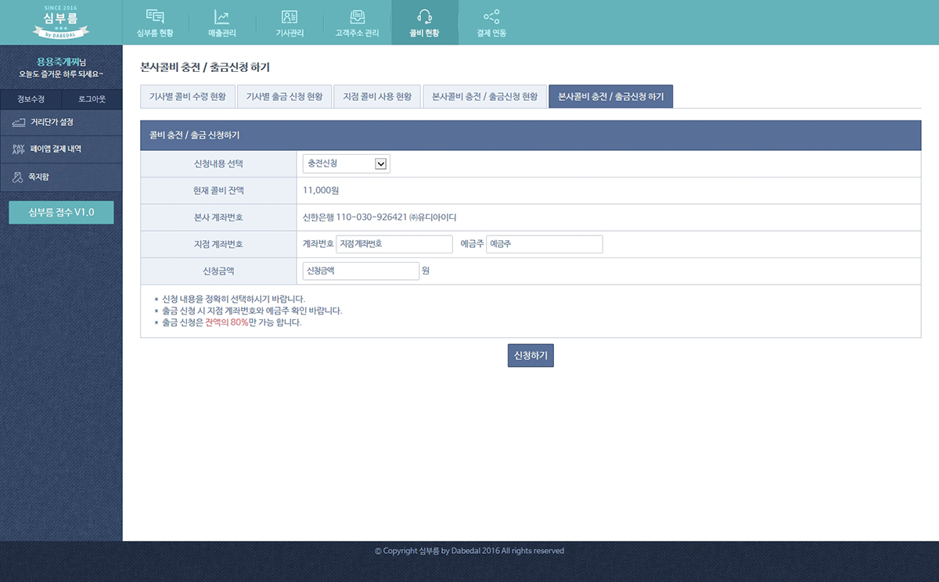939x582 pixels.
Task: Click the 신청금액 input field
Action: click(361, 271)
